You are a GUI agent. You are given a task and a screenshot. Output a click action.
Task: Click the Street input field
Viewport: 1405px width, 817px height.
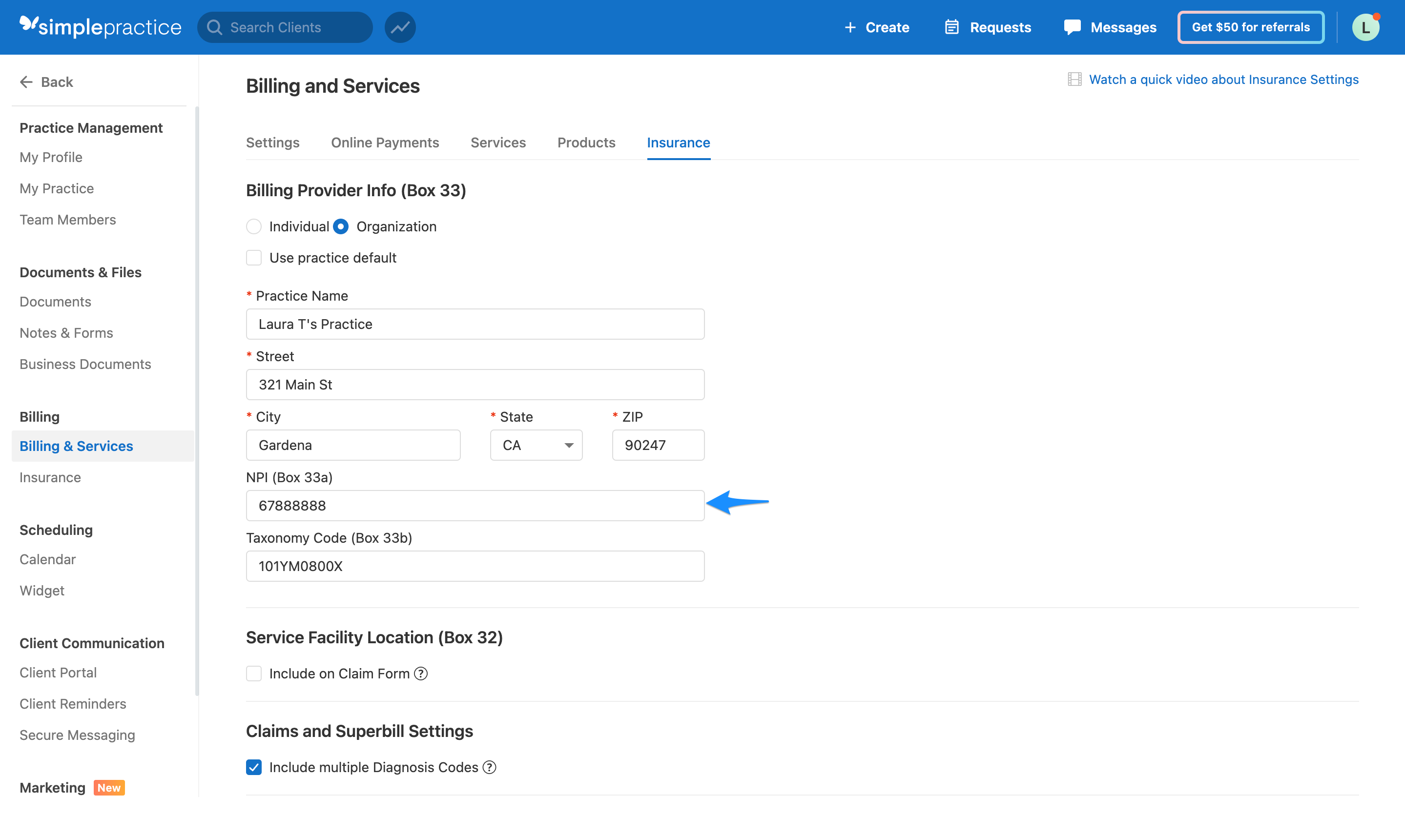[475, 385]
